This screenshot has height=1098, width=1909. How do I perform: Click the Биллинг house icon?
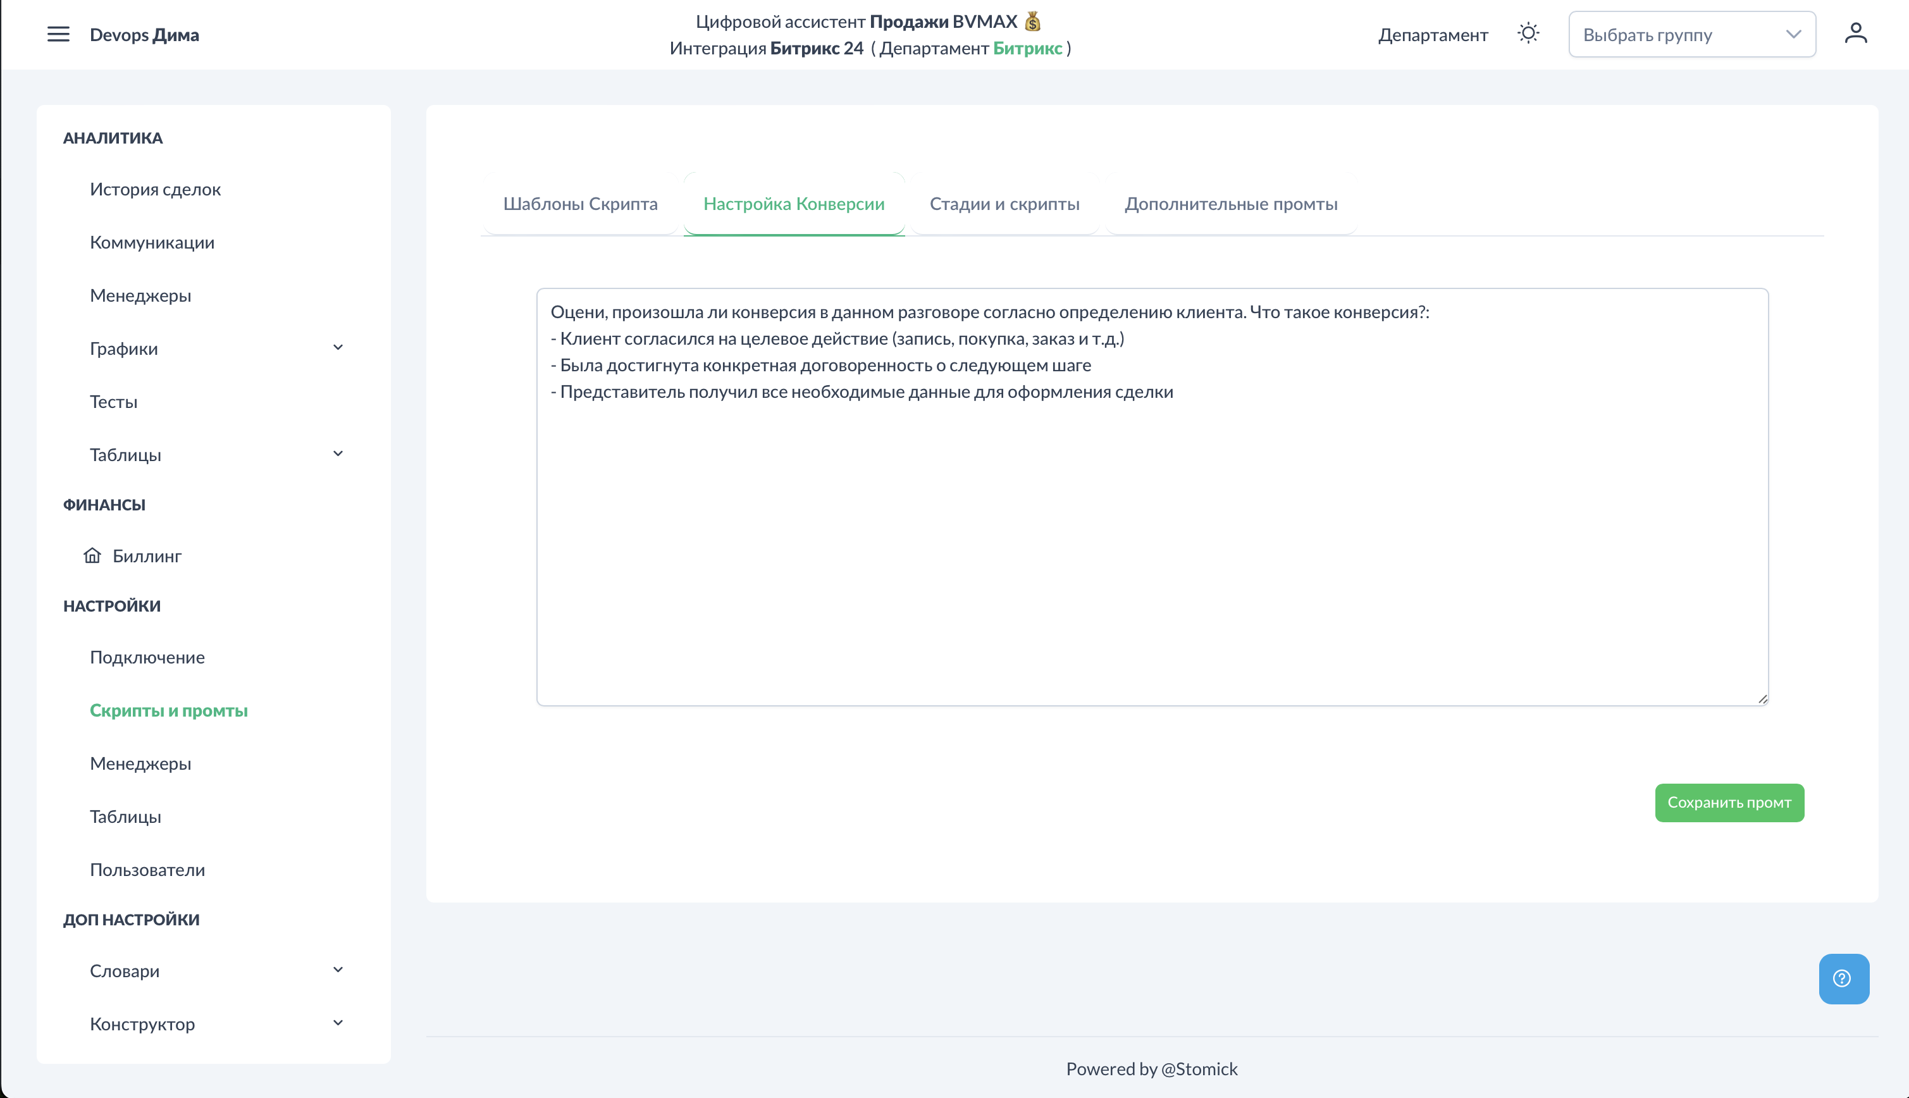pos(92,556)
